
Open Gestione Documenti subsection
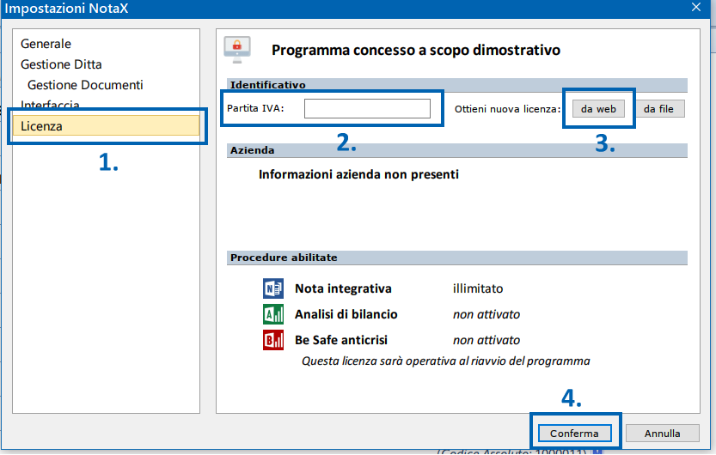pyautogui.click(x=85, y=85)
